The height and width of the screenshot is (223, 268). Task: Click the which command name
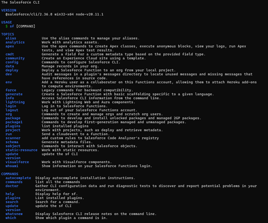point(11,218)
